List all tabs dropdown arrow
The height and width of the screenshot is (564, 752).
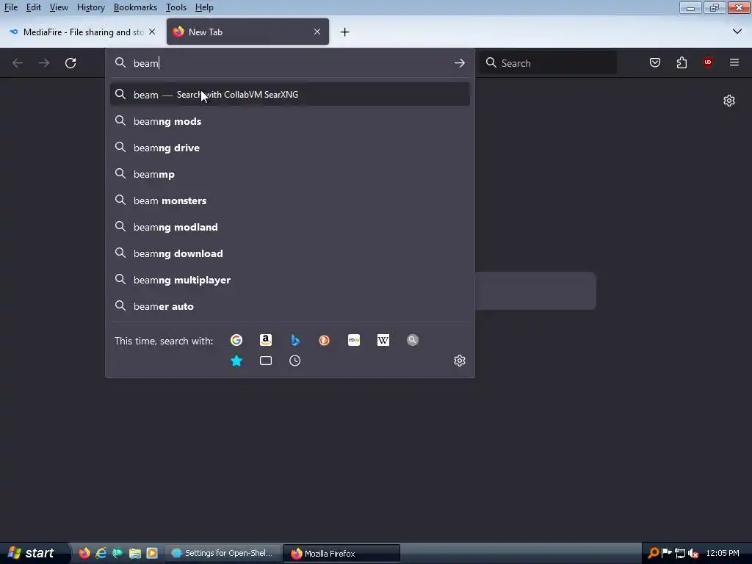(x=737, y=32)
